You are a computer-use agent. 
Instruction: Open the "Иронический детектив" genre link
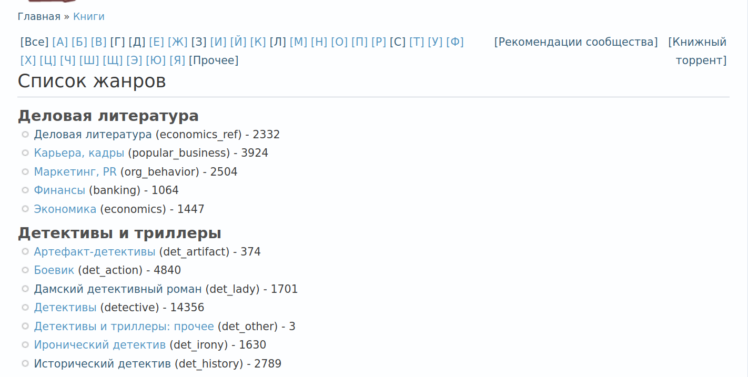[x=99, y=344]
